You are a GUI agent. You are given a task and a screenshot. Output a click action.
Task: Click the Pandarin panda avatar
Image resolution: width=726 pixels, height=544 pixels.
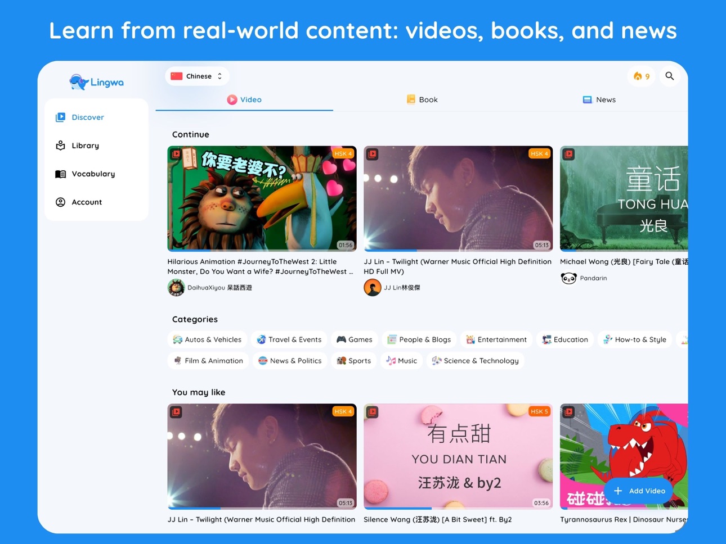(x=568, y=278)
